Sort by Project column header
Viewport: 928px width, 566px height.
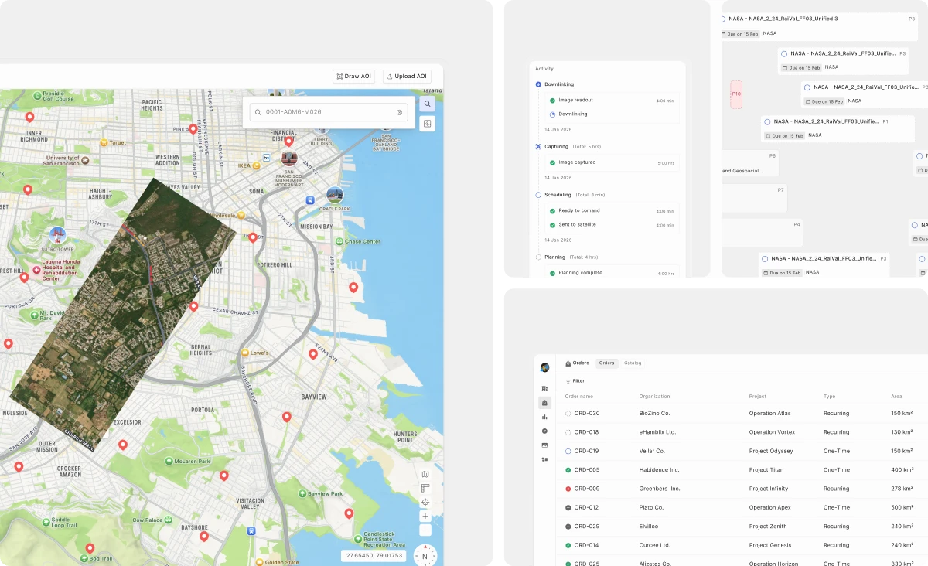(758, 397)
